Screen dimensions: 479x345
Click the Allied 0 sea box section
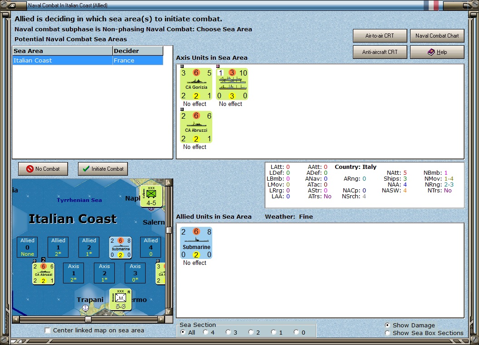28,247
